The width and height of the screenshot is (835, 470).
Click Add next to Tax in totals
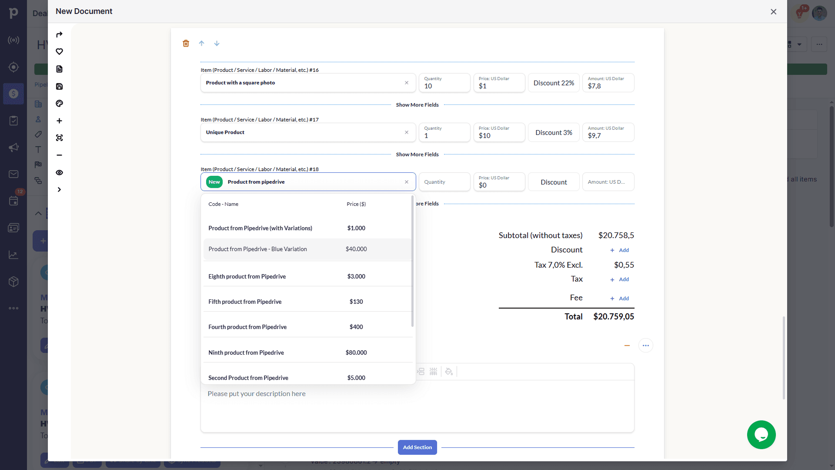coord(619,279)
